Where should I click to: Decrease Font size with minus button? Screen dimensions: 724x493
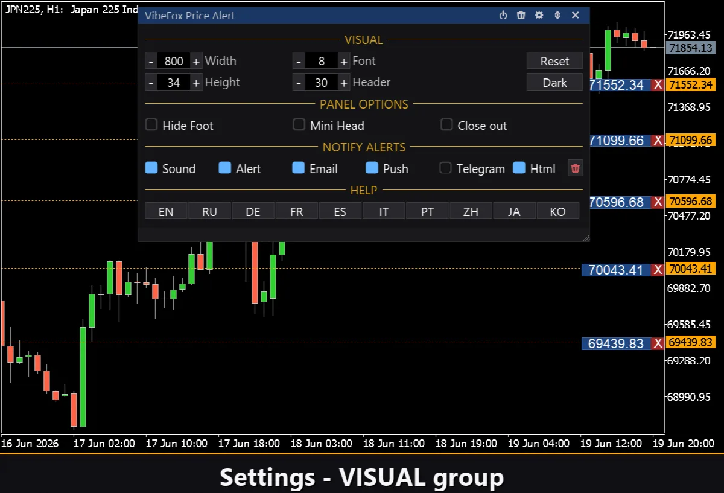tap(299, 61)
